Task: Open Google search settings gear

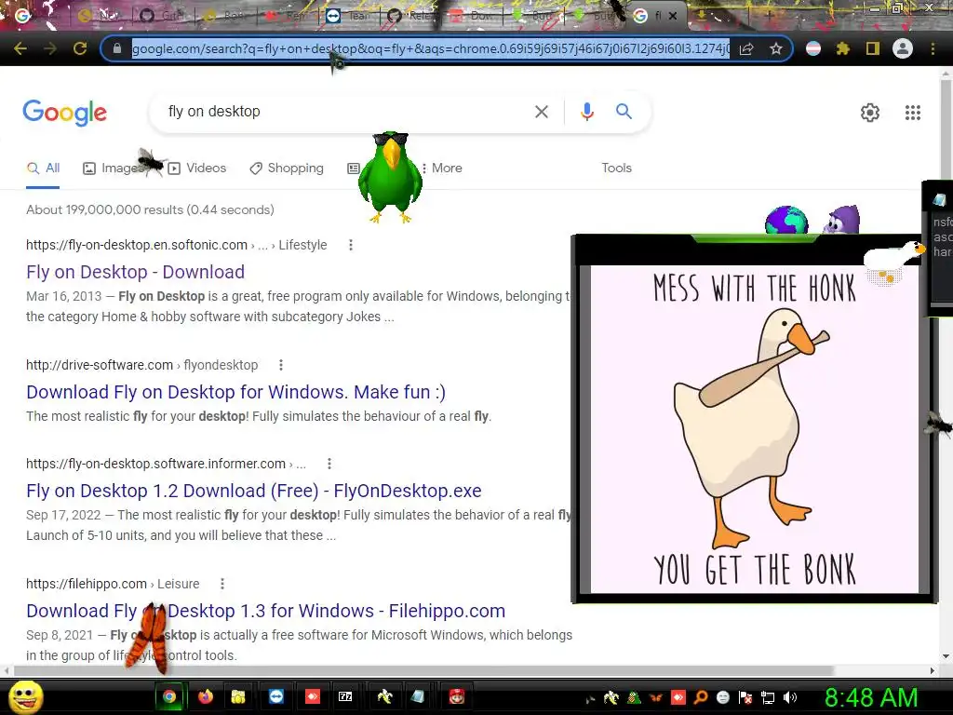Action: click(870, 113)
